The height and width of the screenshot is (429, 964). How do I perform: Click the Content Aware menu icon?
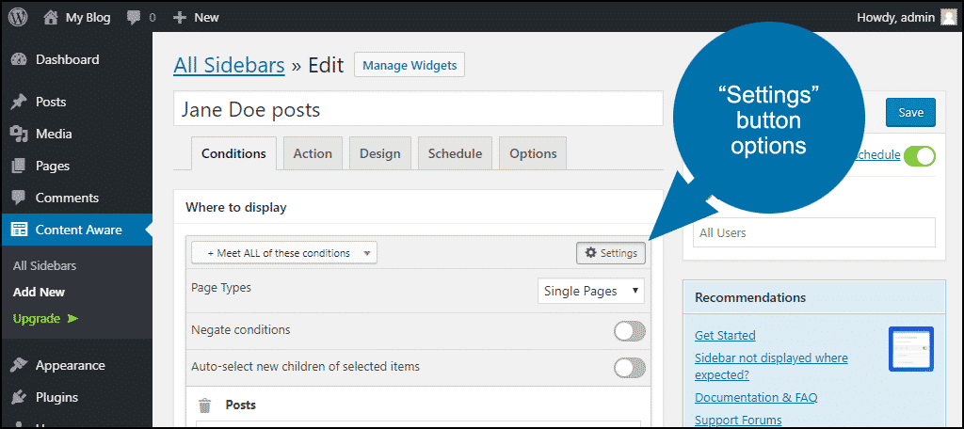pos(19,230)
